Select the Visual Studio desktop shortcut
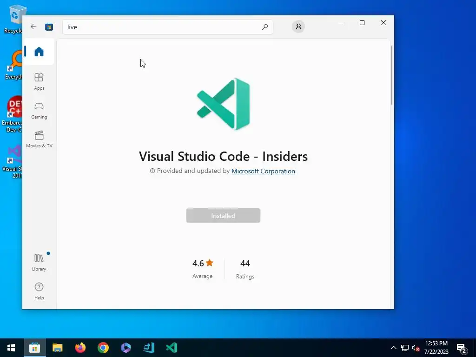The image size is (476, 357). [13, 161]
